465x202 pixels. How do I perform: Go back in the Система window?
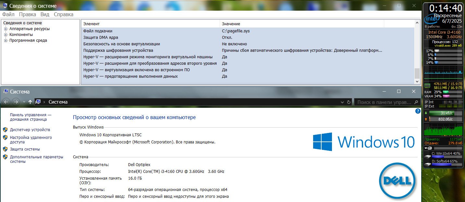(x=6, y=102)
